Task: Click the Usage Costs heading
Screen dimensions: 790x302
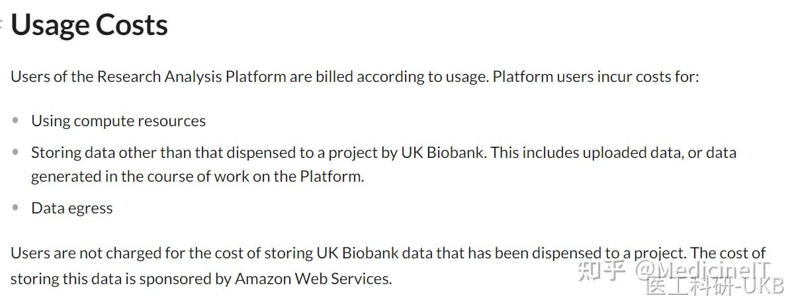Action: pyautogui.click(x=89, y=25)
